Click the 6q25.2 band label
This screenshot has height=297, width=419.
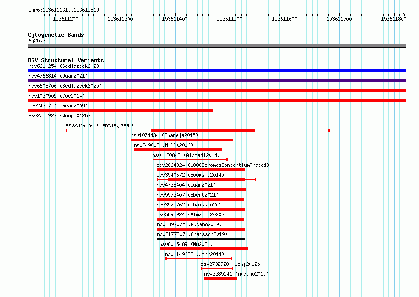pyautogui.click(x=37, y=41)
